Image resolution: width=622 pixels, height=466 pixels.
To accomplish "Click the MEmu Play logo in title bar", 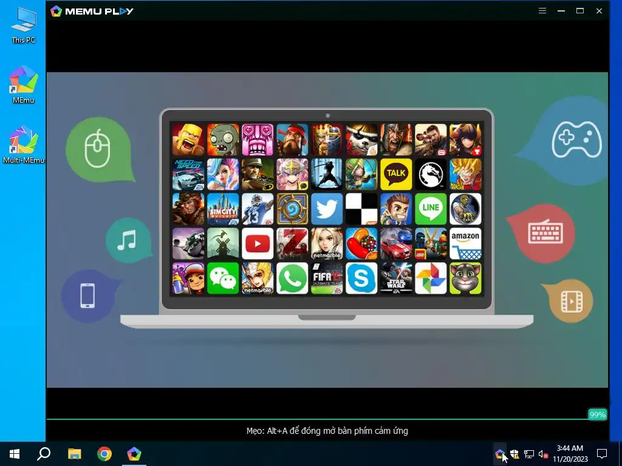I will pos(92,11).
